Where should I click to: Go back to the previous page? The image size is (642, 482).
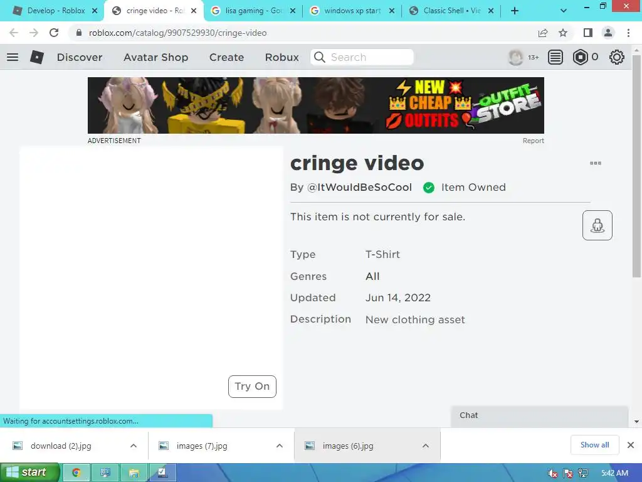point(14,33)
